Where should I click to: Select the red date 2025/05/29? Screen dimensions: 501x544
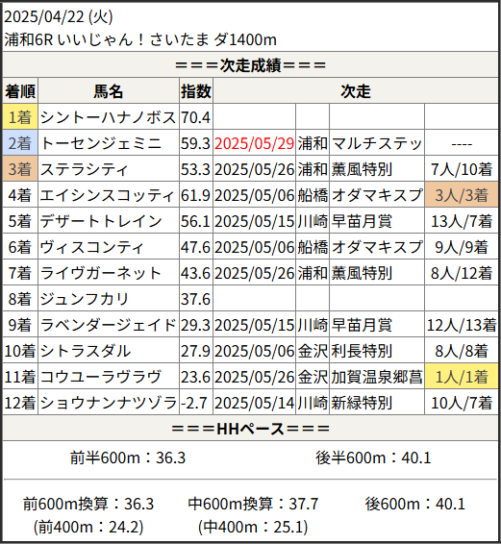tap(254, 143)
